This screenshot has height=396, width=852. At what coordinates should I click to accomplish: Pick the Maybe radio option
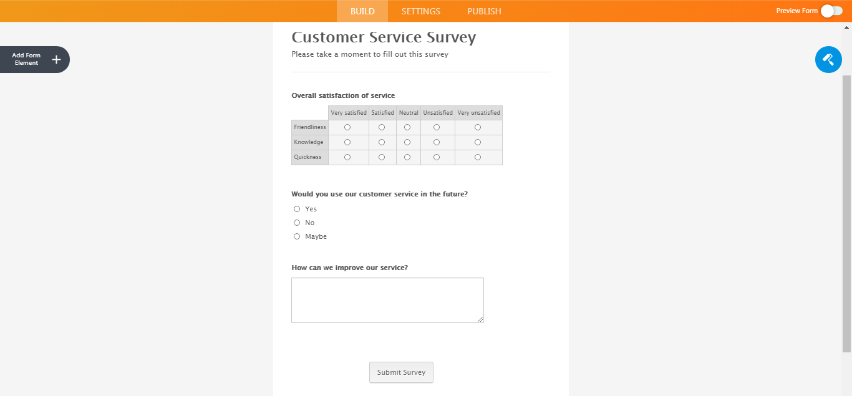297,236
